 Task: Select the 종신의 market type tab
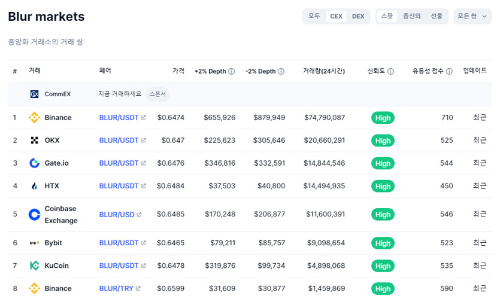[x=411, y=16]
